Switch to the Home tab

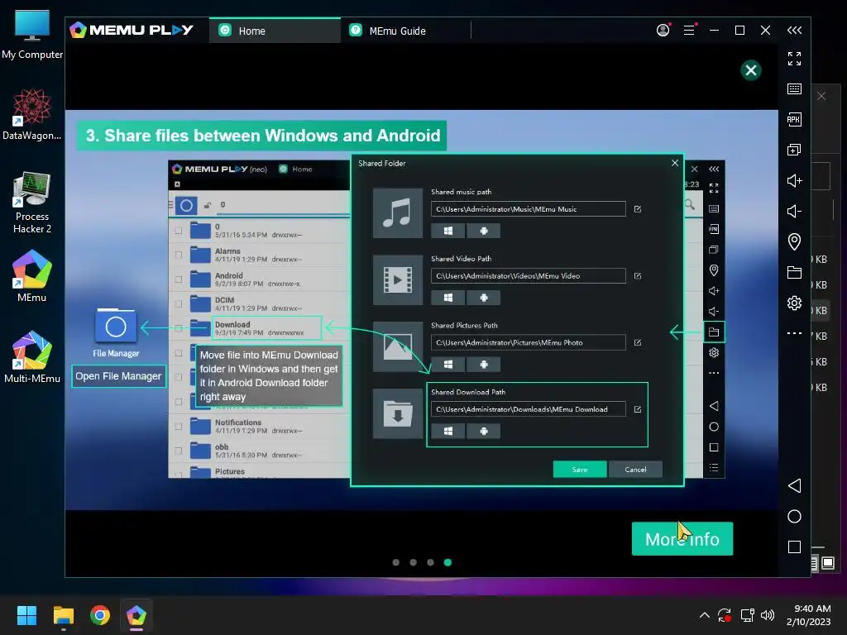click(275, 31)
